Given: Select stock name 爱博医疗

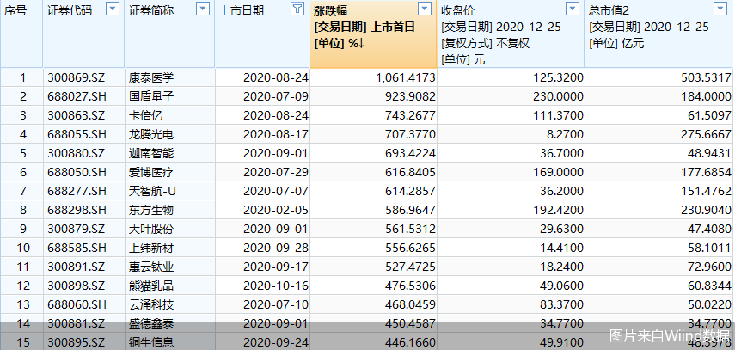Looking at the screenshot, I should (x=151, y=172).
